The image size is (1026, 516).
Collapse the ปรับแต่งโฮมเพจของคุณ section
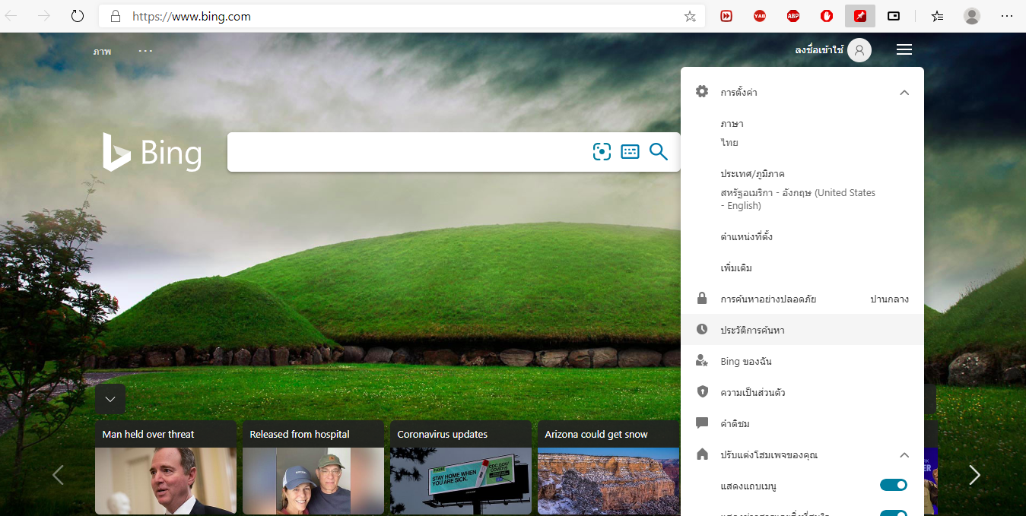904,454
